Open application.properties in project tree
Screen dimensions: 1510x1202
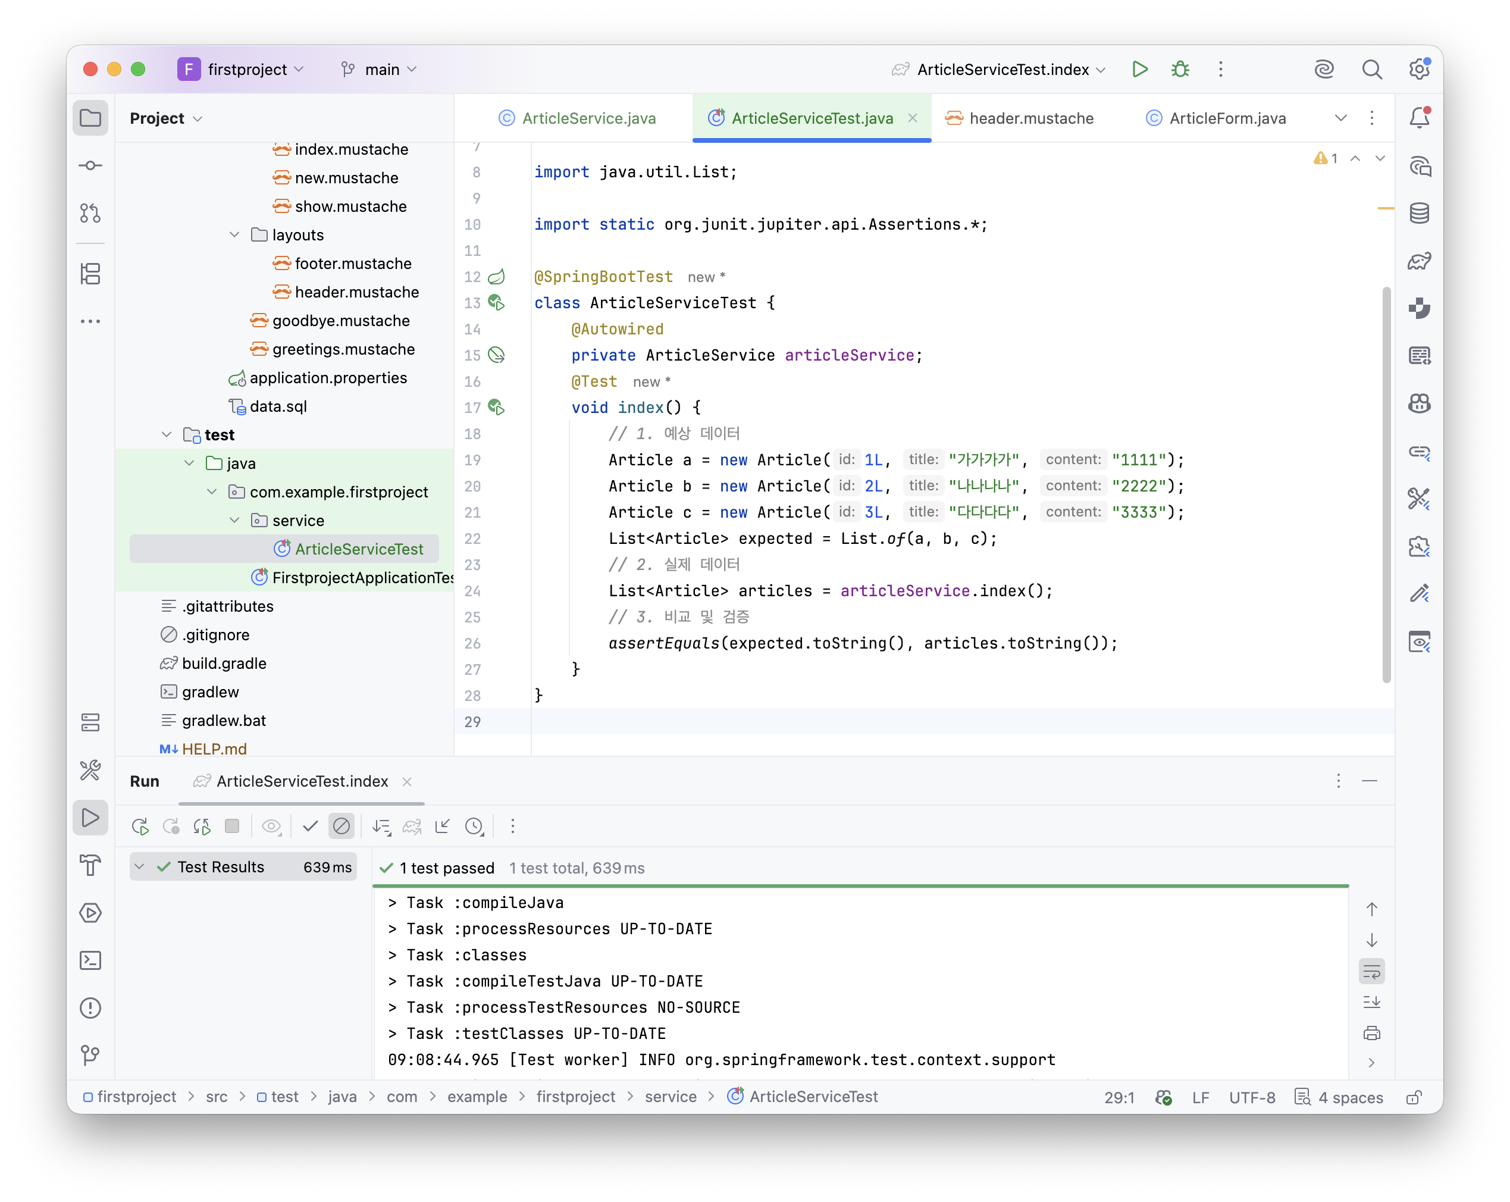point(318,377)
